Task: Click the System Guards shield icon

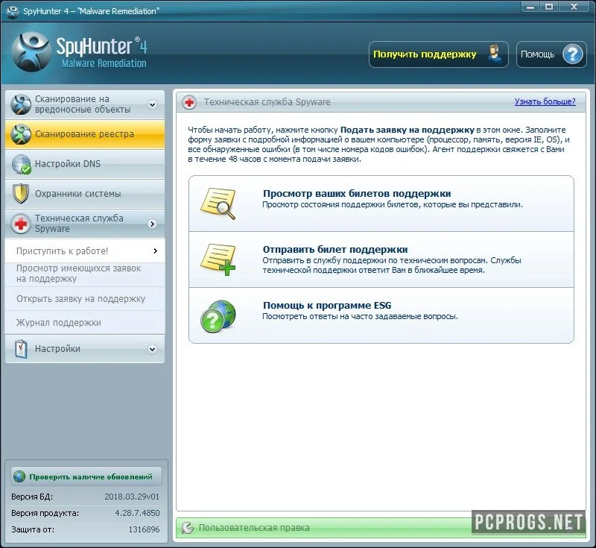Action: pyautogui.click(x=21, y=194)
